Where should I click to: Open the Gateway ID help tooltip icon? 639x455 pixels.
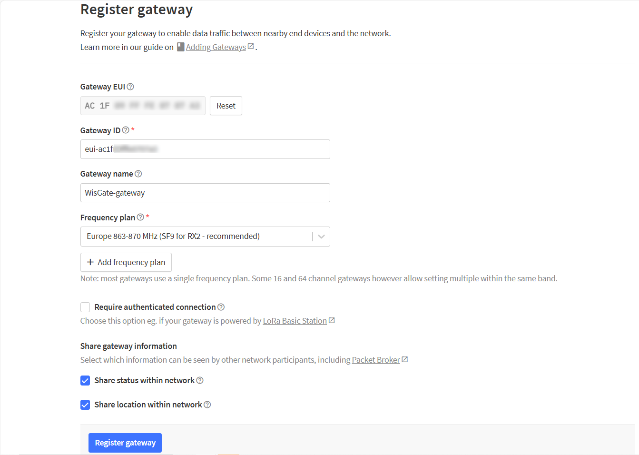coord(126,130)
